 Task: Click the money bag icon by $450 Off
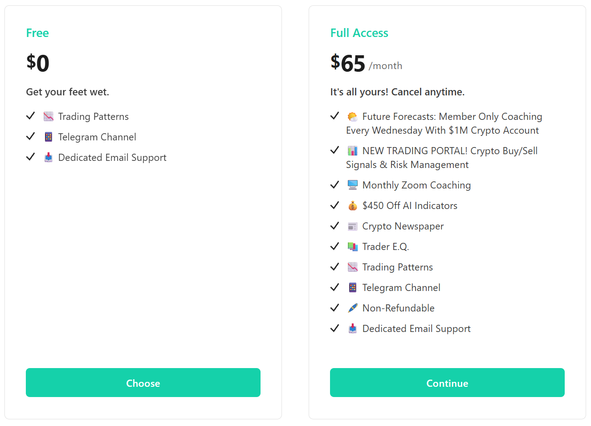tap(352, 205)
